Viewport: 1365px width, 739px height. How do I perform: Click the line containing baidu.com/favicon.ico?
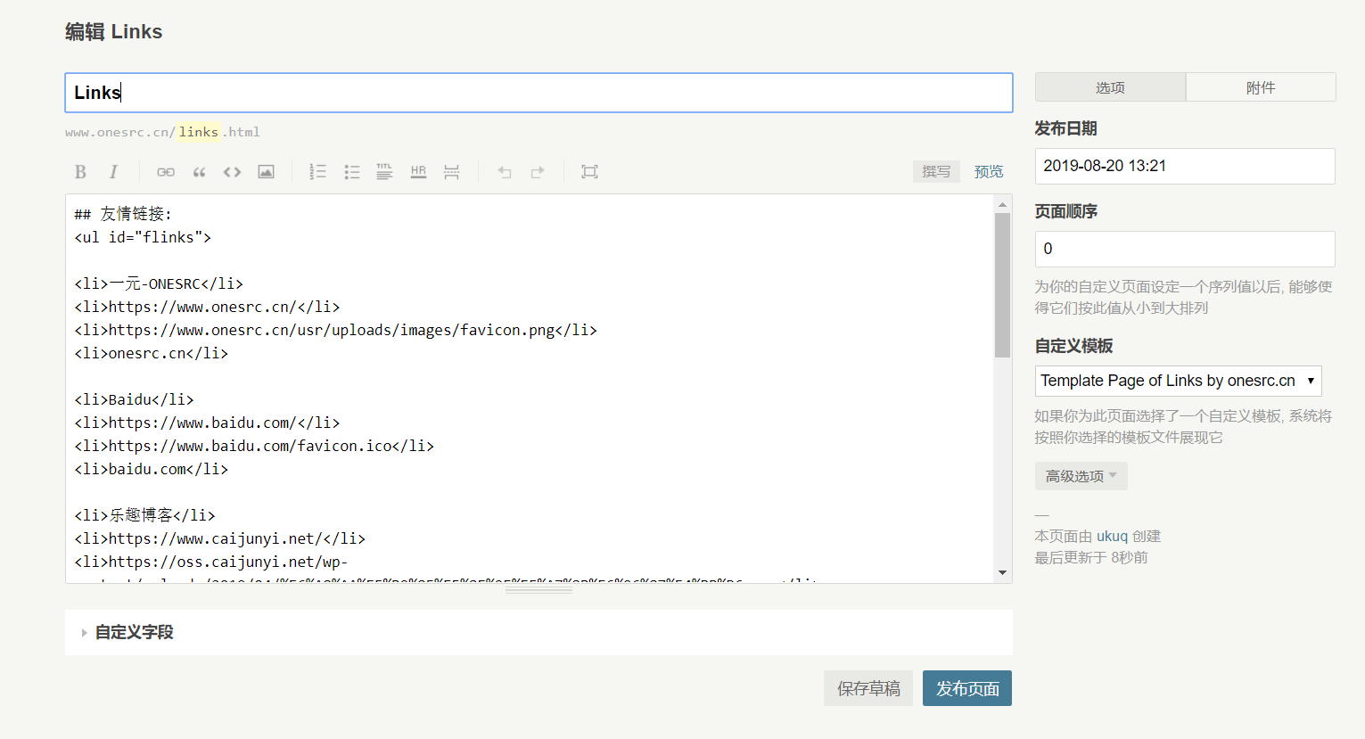[254, 446]
